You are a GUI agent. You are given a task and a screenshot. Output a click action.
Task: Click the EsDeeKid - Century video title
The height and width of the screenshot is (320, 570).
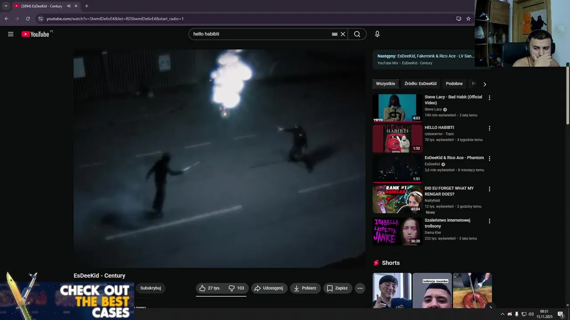click(x=99, y=276)
